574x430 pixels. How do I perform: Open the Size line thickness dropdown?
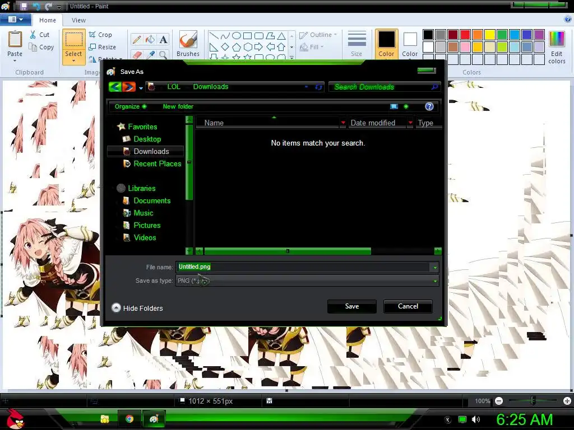(357, 44)
